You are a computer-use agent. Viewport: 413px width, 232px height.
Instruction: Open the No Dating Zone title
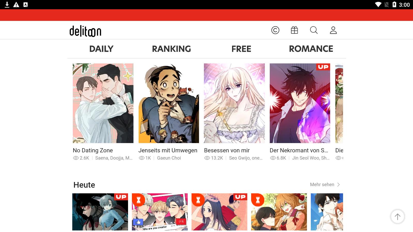93,150
